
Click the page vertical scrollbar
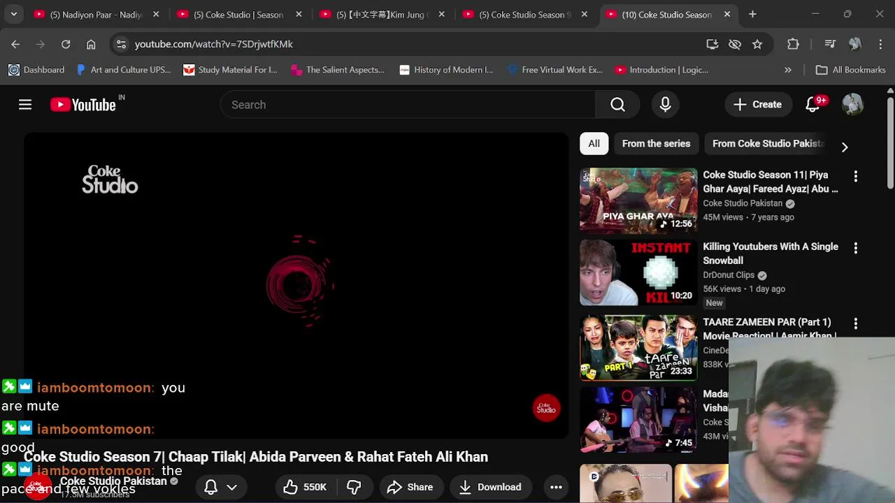[x=890, y=143]
